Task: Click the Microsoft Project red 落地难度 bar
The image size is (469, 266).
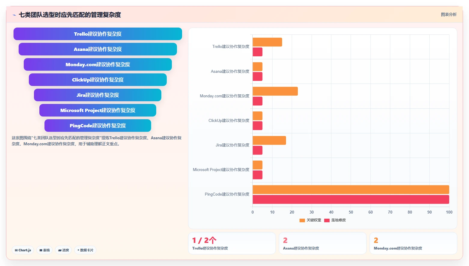Action: click(257, 175)
